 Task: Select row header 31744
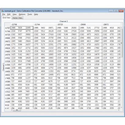(8, 31)
